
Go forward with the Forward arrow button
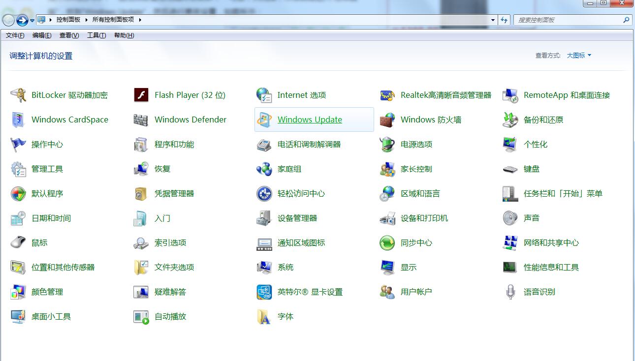coord(22,20)
